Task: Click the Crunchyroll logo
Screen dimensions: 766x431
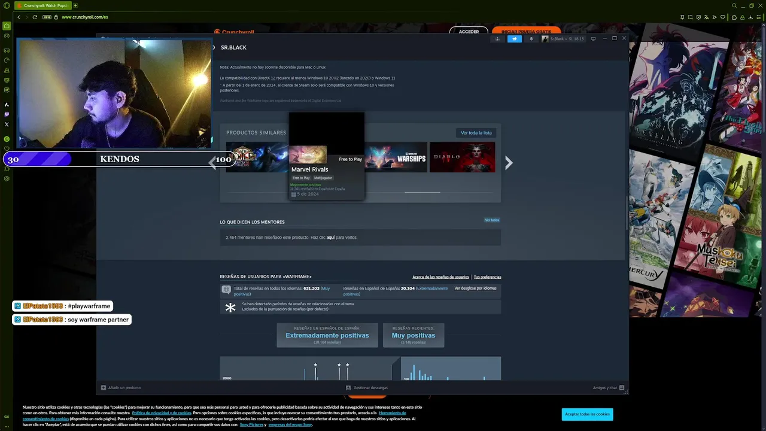Action: click(235, 32)
